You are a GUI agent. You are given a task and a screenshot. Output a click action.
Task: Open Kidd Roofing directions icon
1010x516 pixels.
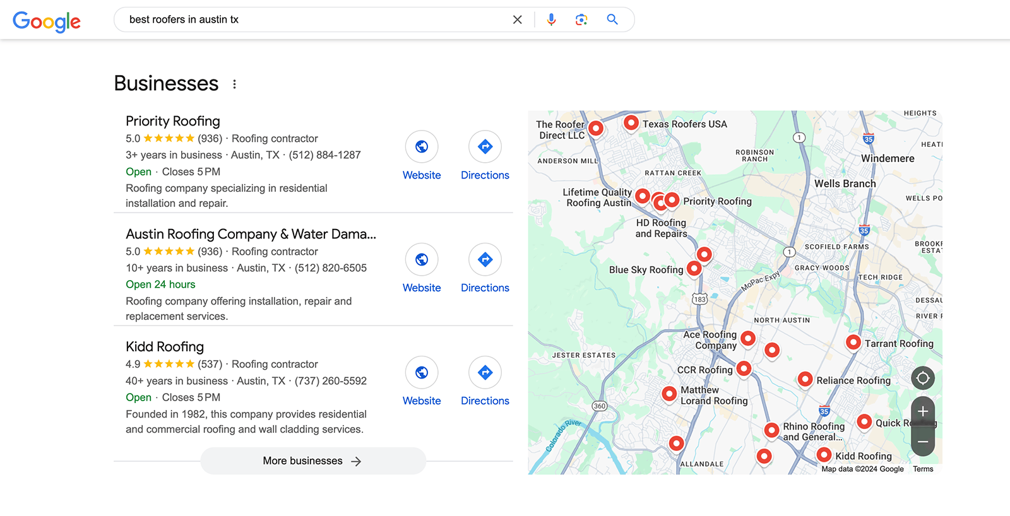click(x=485, y=372)
